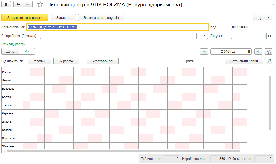Open calculator for the Потужність field
The height and width of the screenshot is (164, 276).
click(269, 36)
